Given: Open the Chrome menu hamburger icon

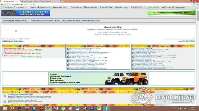Looking at the screenshot, I should point(197,4).
